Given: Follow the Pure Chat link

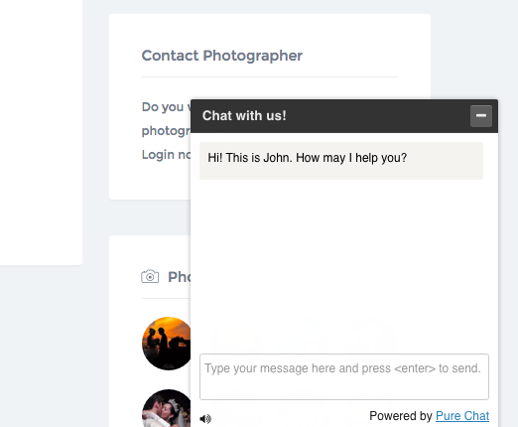Looking at the screenshot, I should (462, 416).
